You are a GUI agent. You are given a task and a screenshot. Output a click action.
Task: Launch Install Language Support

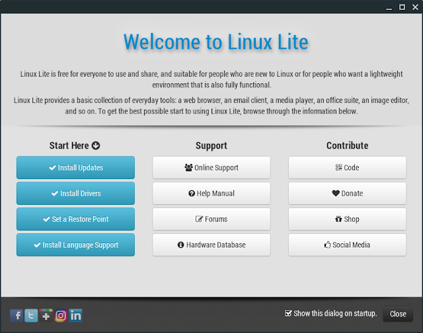(x=75, y=245)
